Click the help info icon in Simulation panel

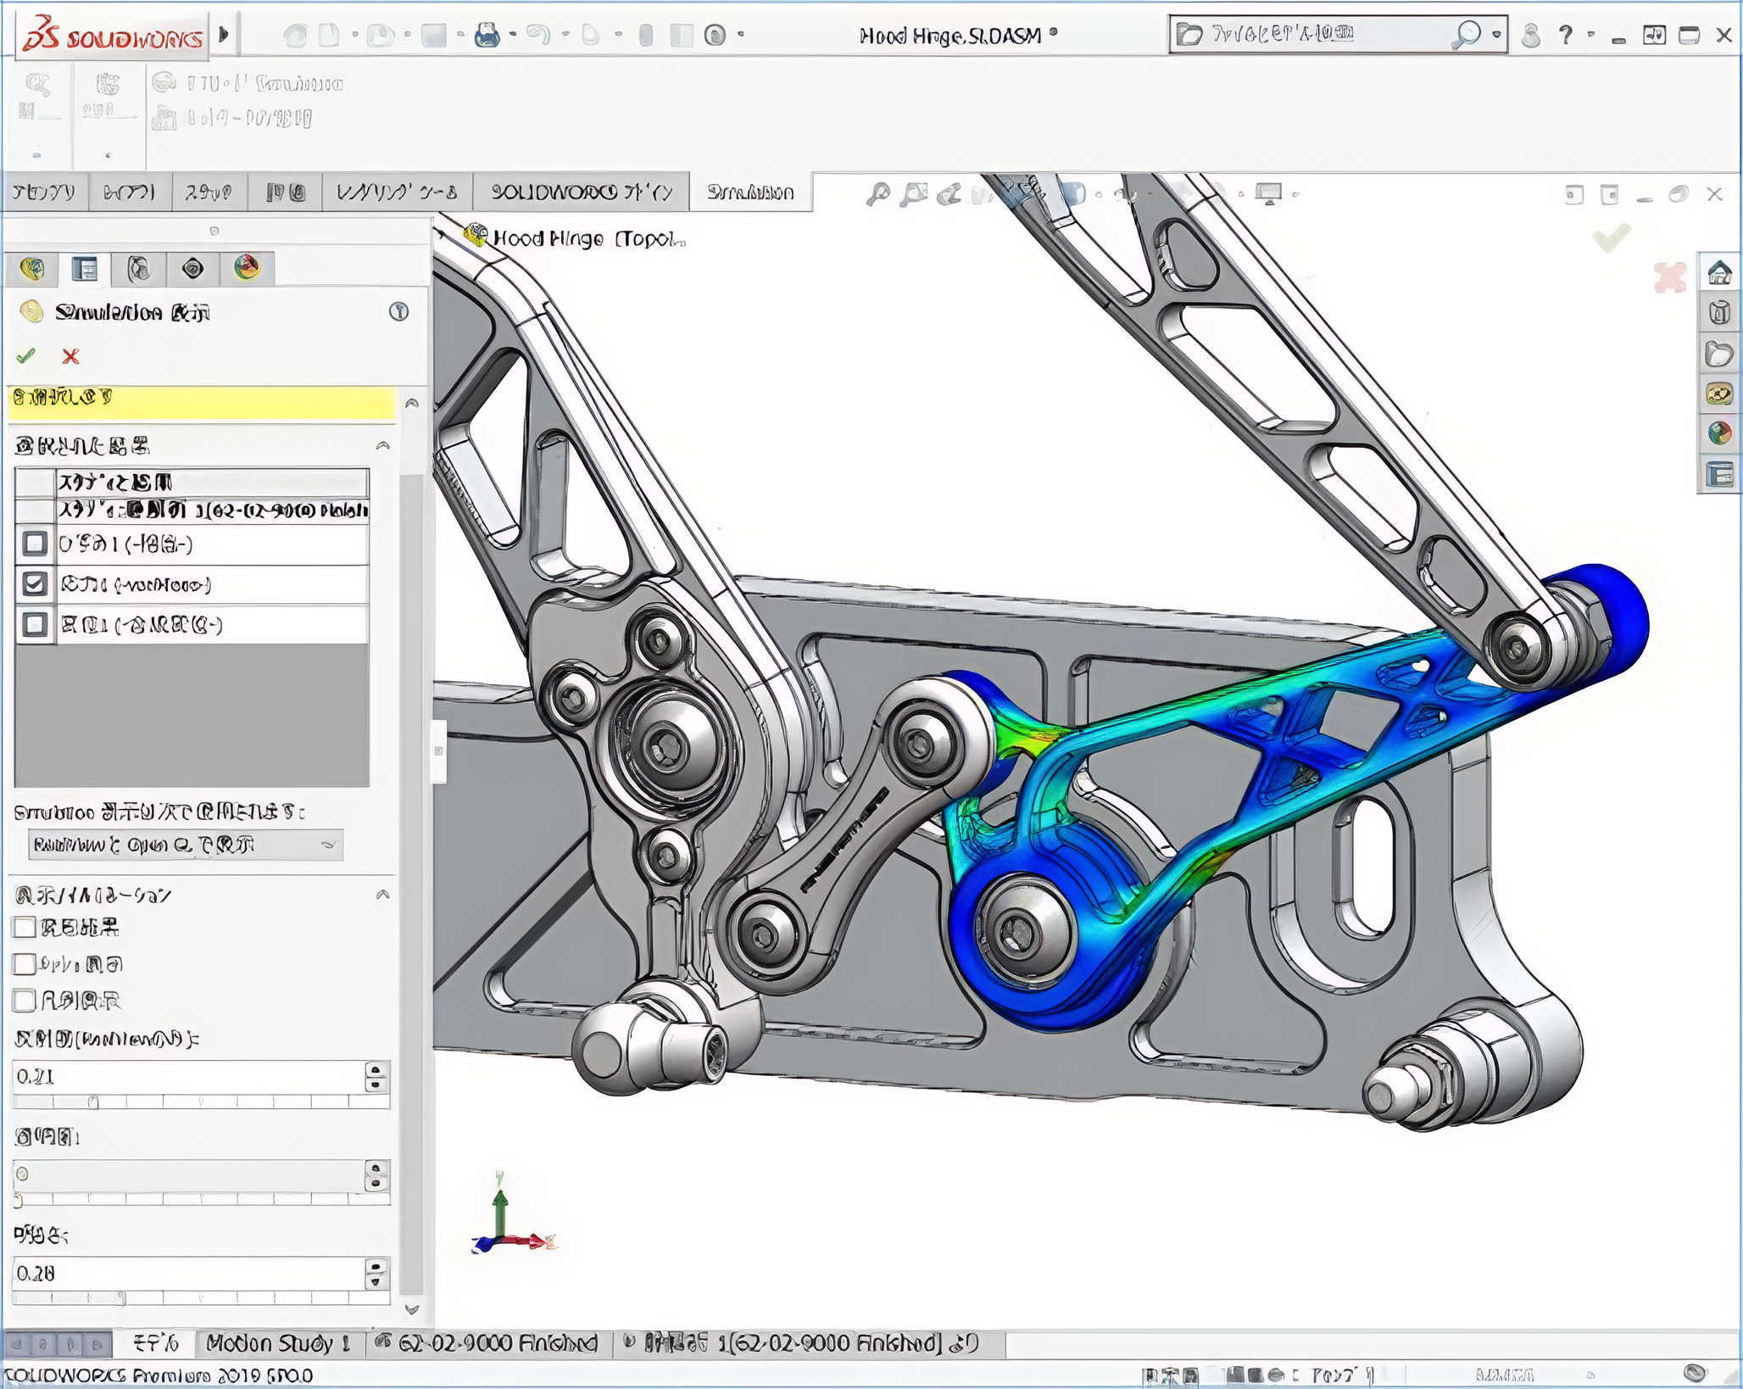pos(398,312)
